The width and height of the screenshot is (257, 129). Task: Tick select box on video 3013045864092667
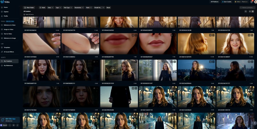click(x=172, y=35)
